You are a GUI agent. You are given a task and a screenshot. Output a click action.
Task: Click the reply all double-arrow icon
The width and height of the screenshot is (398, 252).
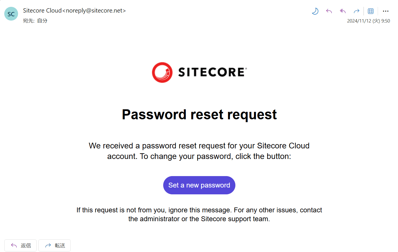[343, 11]
